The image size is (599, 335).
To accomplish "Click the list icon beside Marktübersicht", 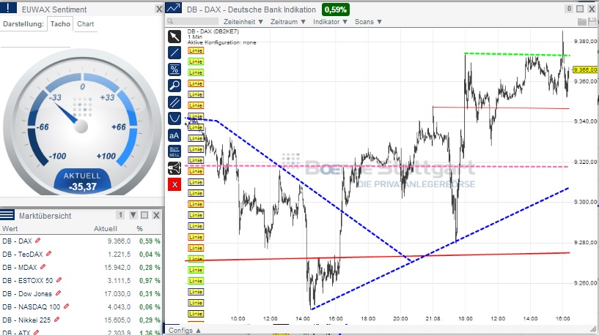I will 7,215.
